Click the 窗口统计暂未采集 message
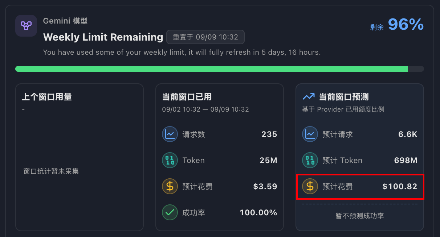This screenshot has width=440, height=237. coord(51,171)
